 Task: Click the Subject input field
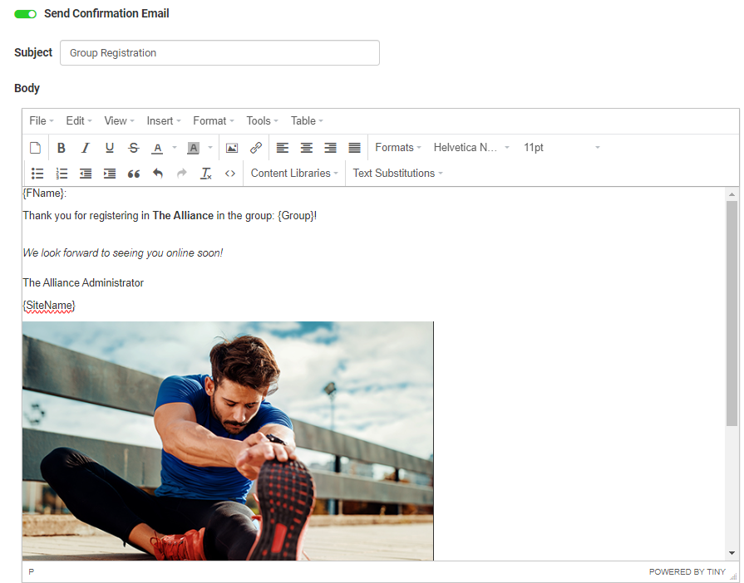pos(219,53)
